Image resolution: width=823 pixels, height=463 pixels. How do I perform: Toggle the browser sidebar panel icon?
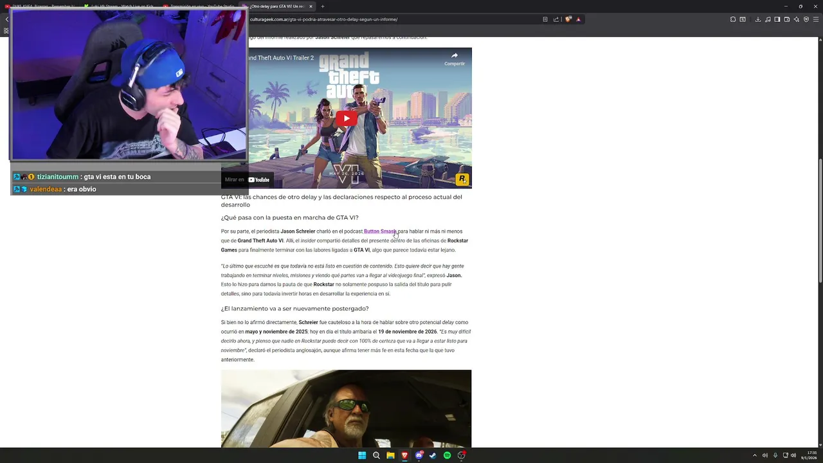[777, 19]
